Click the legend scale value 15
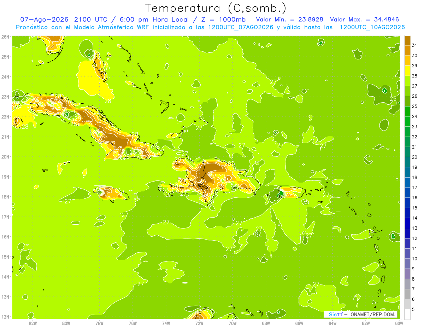 [414, 208]
